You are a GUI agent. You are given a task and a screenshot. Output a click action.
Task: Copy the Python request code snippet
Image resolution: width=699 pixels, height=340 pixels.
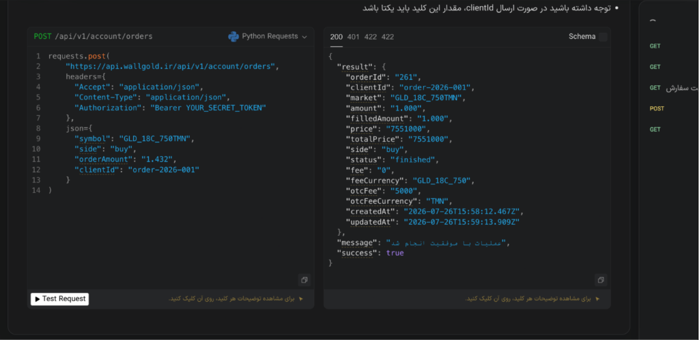tap(304, 280)
